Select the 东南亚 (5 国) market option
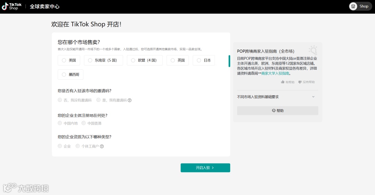 (x=103, y=60)
